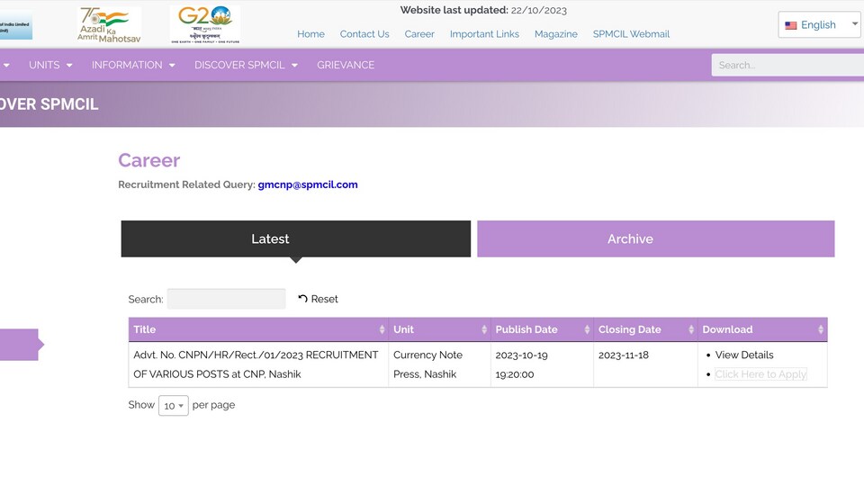Click the Currency Note Press, Nashik cell
This screenshot has height=486, width=864.
pyautogui.click(x=439, y=364)
